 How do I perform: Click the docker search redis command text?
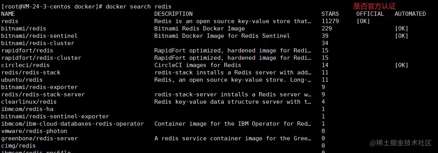[139, 7]
